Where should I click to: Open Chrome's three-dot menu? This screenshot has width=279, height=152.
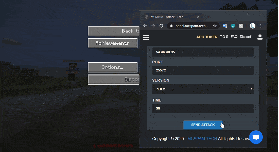(x=261, y=26)
